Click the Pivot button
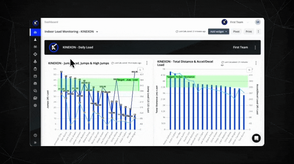 (236, 31)
